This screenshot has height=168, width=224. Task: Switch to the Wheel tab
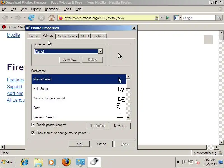(x=85, y=36)
